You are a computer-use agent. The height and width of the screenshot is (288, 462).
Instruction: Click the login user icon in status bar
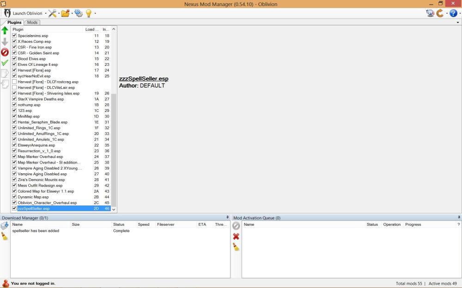click(x=5, y=283)
